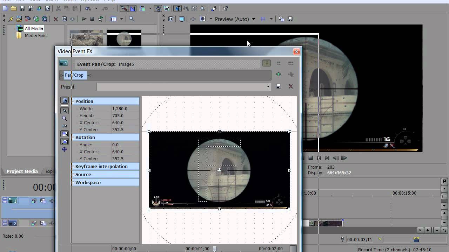Viewport: 449px width, 252px height.
Task: Toggle Move Freely cross-arrows in Pan/Crop
Action: point(65,149)
